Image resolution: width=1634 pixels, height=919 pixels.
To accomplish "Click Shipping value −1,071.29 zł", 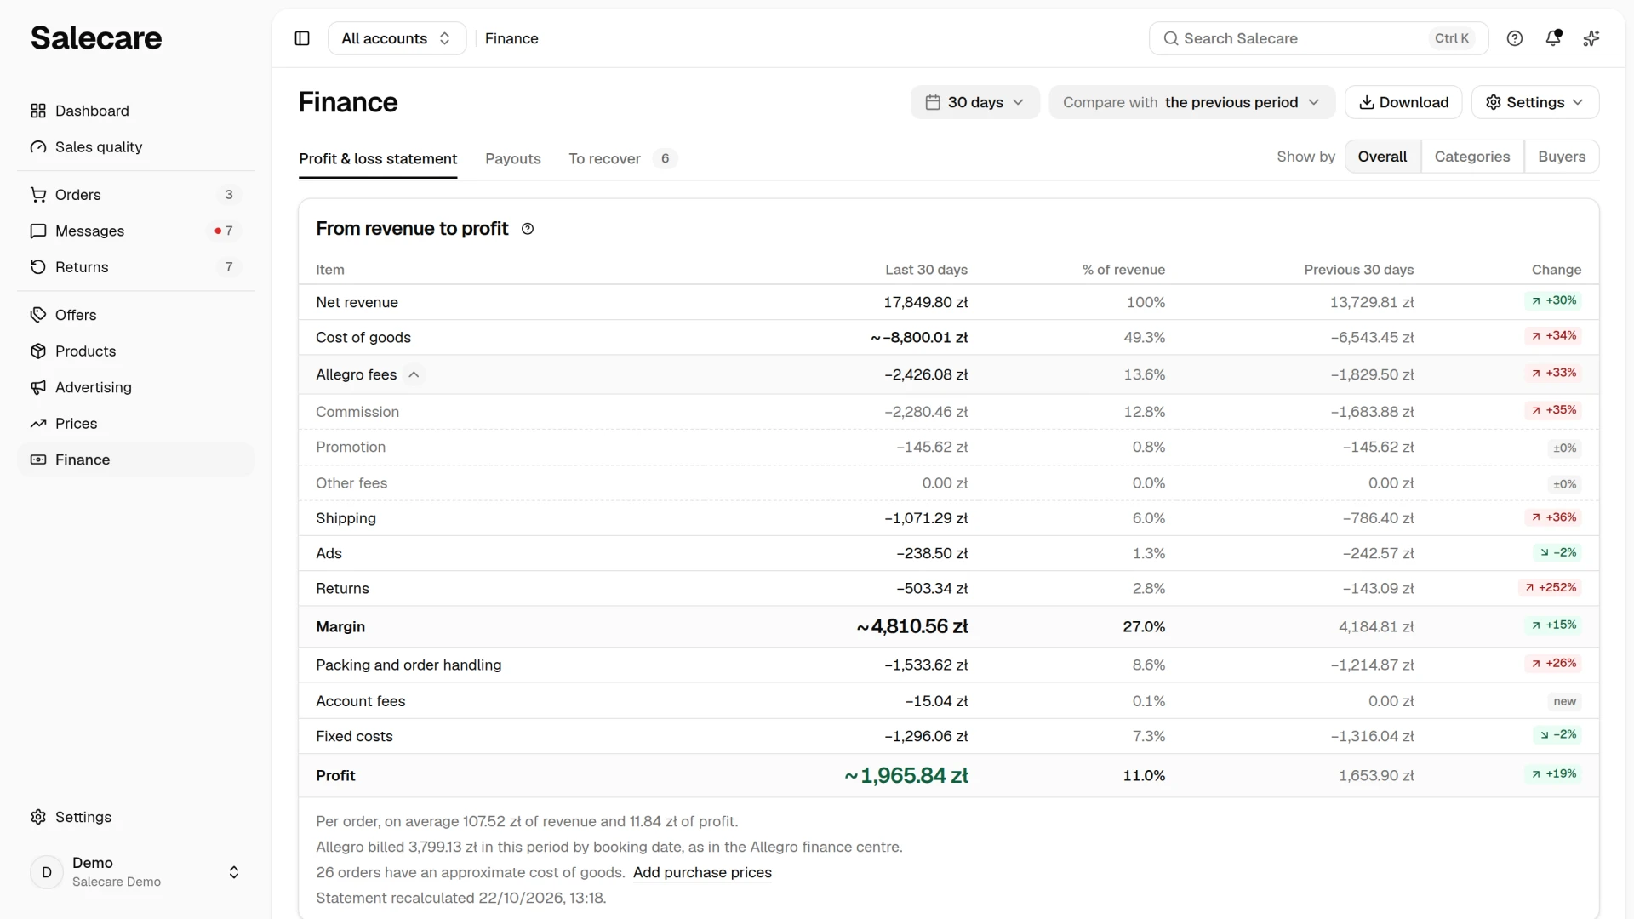I will coord(926,518).
